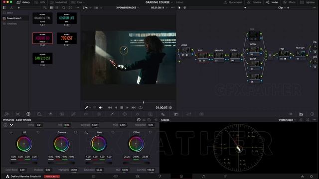Screen dimensions: 319x179
Task: Open gallery search magnifier
Action: click(x=64, y=7)
